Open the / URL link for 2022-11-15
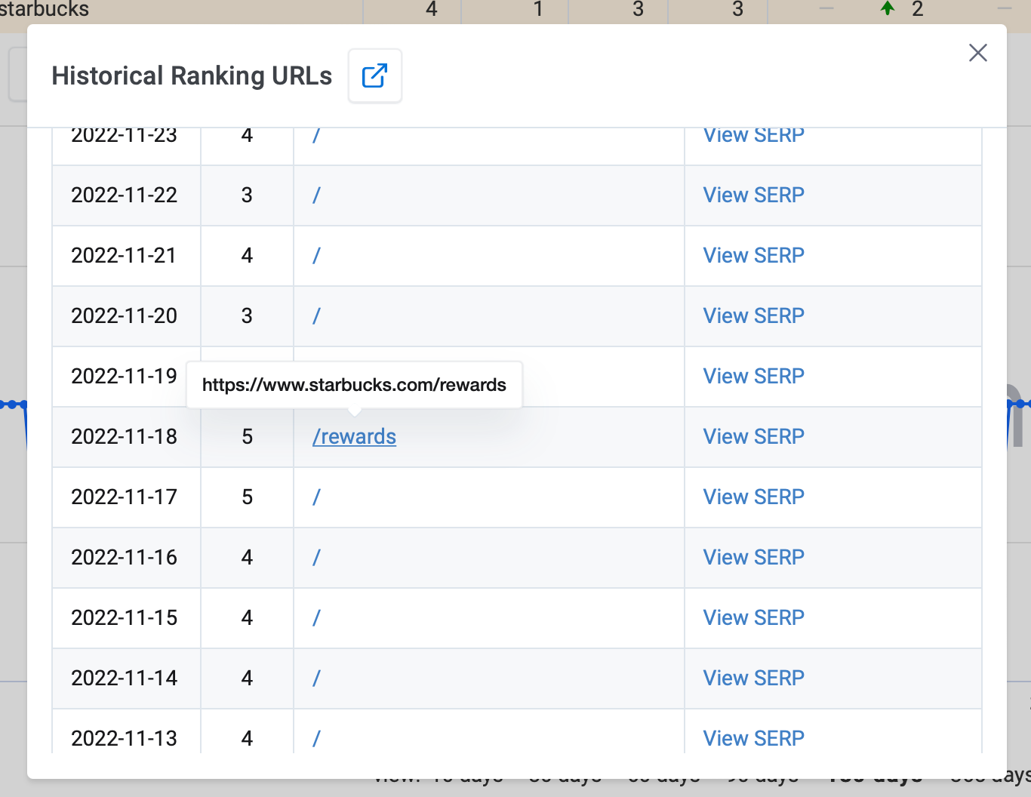1031x797 pixels. (316, 617)
